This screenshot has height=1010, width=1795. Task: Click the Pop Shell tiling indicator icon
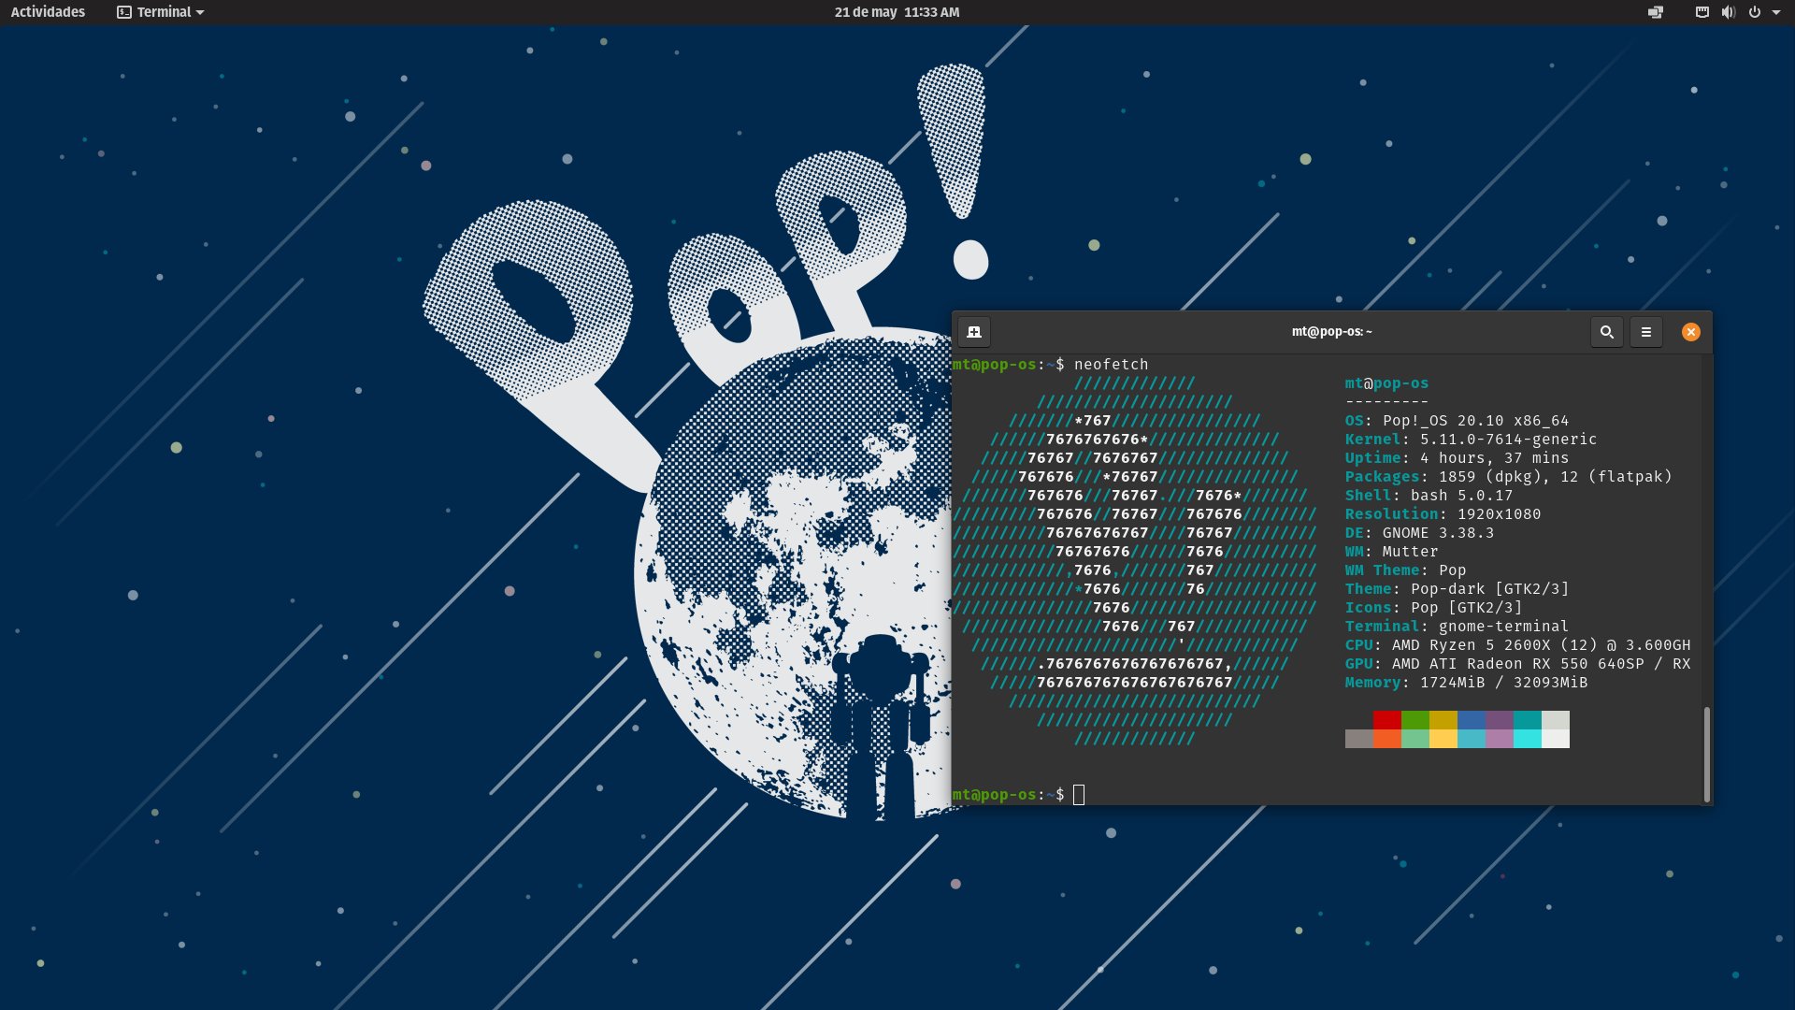(x=1656, y=12)
